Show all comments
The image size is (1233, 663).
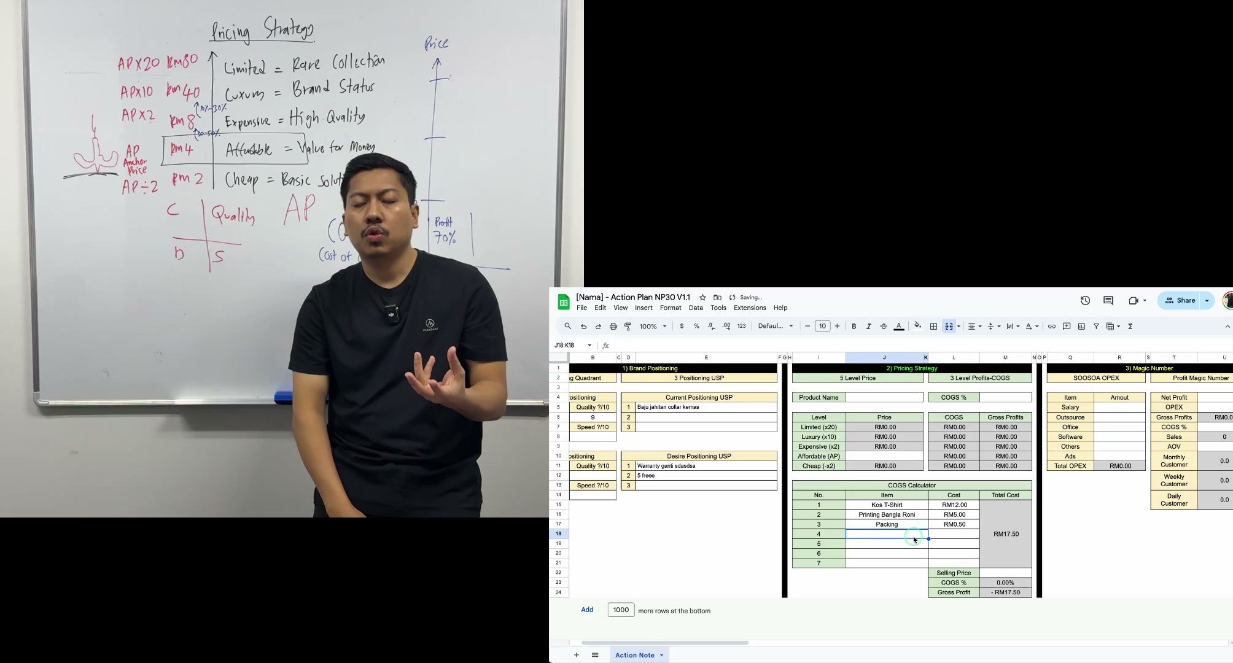point(1108,301)
